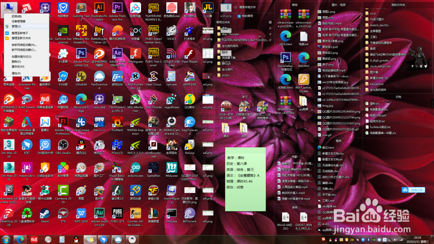This screenshot has height=244, width=434.
Task: Open War Thunder folder in 常用文件夹
Action: pos(229,34)
